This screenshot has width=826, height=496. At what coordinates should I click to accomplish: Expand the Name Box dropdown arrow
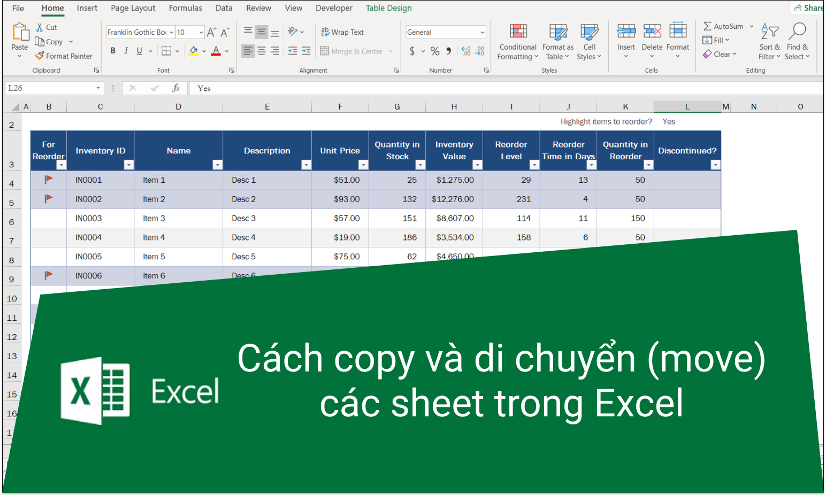[x=98, y=88]
